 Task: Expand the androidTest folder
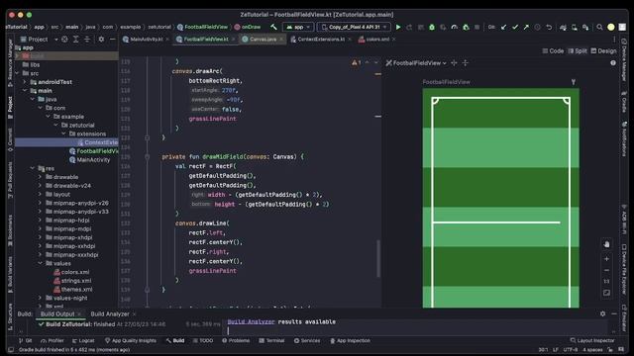(x=25, y=82)
